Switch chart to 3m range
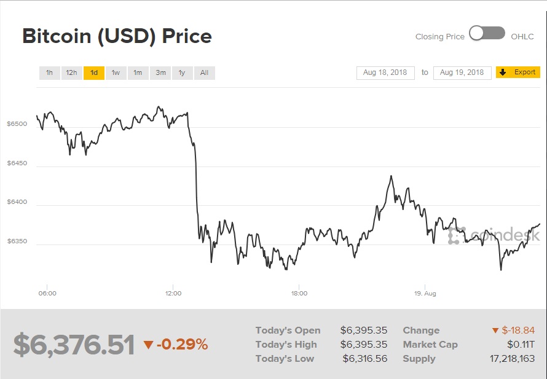This screenshot has width=547, height=379. [x=160, y=73]
